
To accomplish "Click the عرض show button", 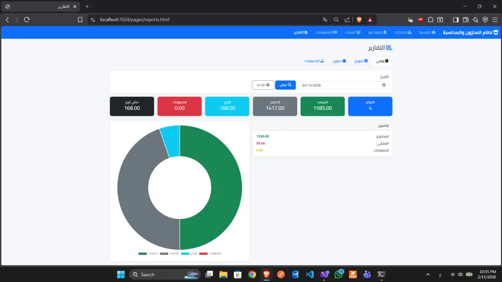I will tap(285, 85).
